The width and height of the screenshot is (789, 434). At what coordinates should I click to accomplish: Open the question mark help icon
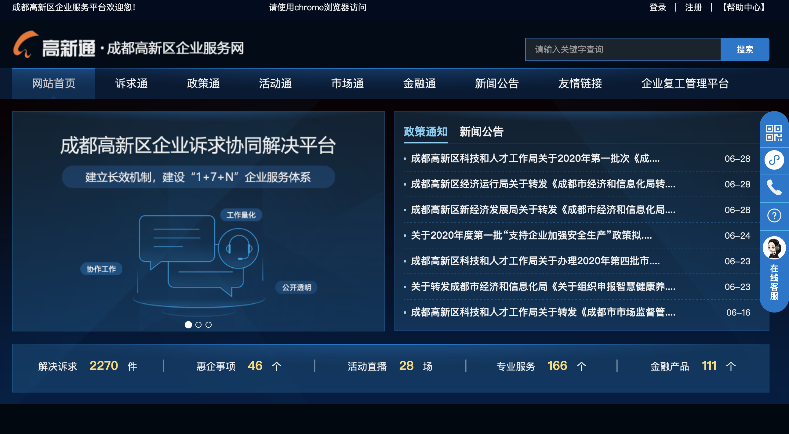pos(774,215)
